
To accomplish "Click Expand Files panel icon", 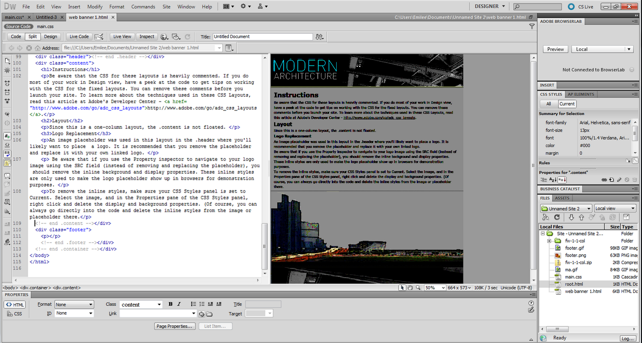I will pyautogui.click(x=626, y=217).
